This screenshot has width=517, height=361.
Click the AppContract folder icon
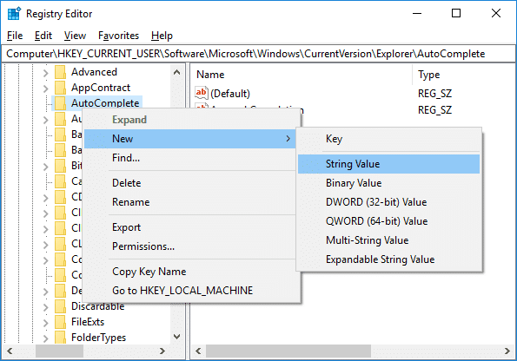(60, 88)
